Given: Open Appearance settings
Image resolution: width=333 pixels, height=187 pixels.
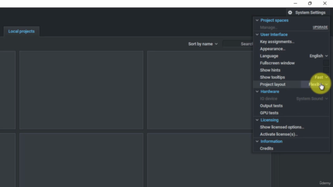Looking at the screenshot, I should coord(273,49).
